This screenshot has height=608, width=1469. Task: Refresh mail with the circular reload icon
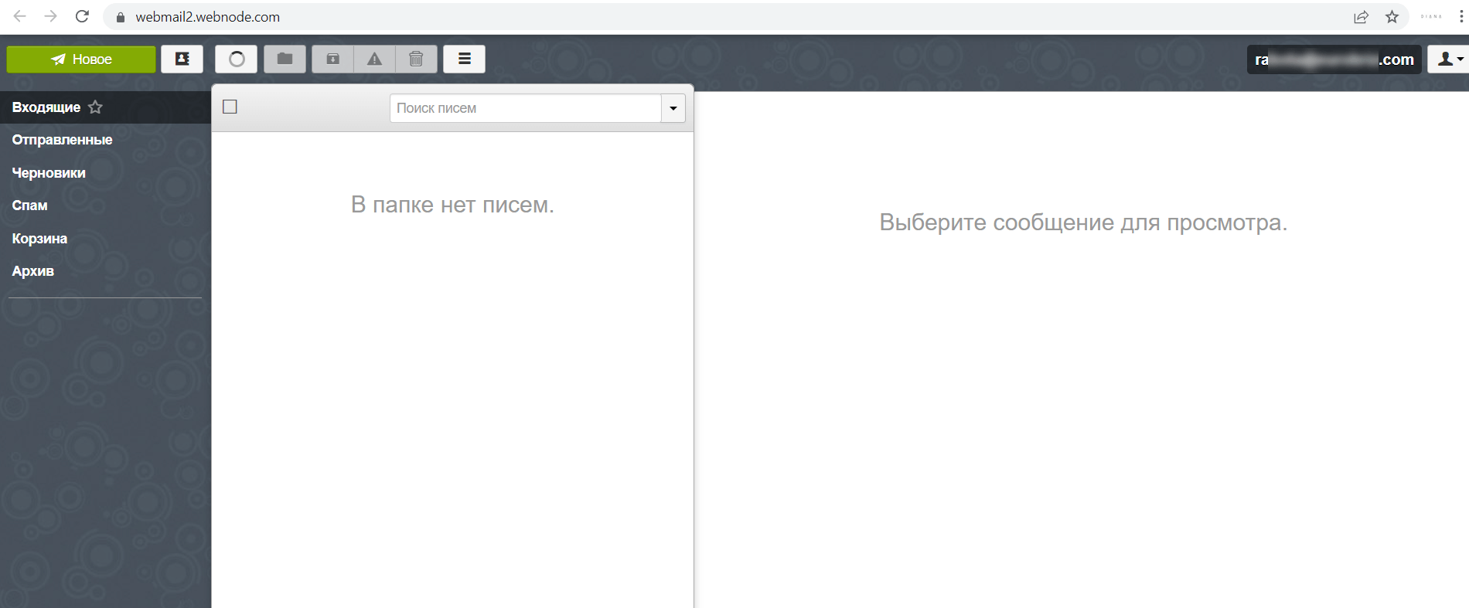tap(237, 59)
